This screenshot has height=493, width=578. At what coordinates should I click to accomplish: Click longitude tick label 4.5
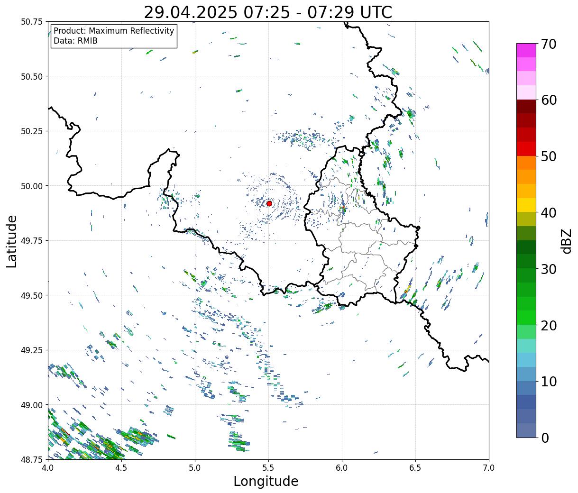(121, 468)
